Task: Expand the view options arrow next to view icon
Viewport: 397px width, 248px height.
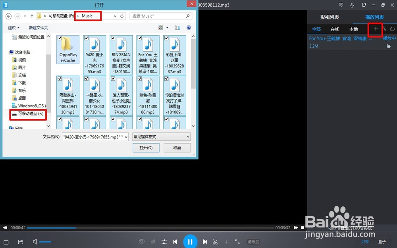Action: click(x=167, y=28)
